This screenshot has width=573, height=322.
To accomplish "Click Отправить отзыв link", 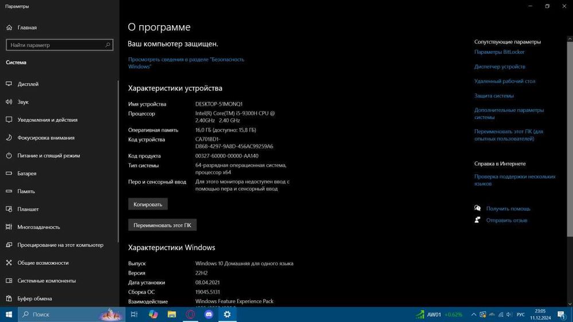I will (507, 220).
